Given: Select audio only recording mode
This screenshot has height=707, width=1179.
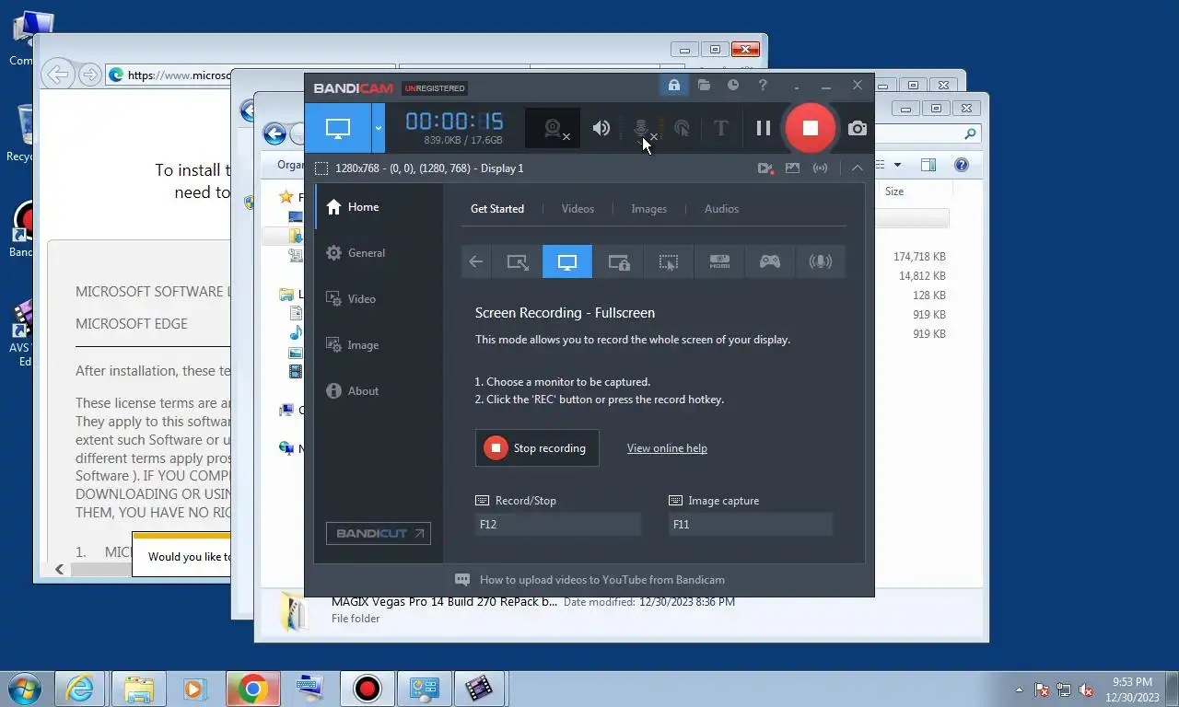Looking at the screenshot, I should 820,261.
